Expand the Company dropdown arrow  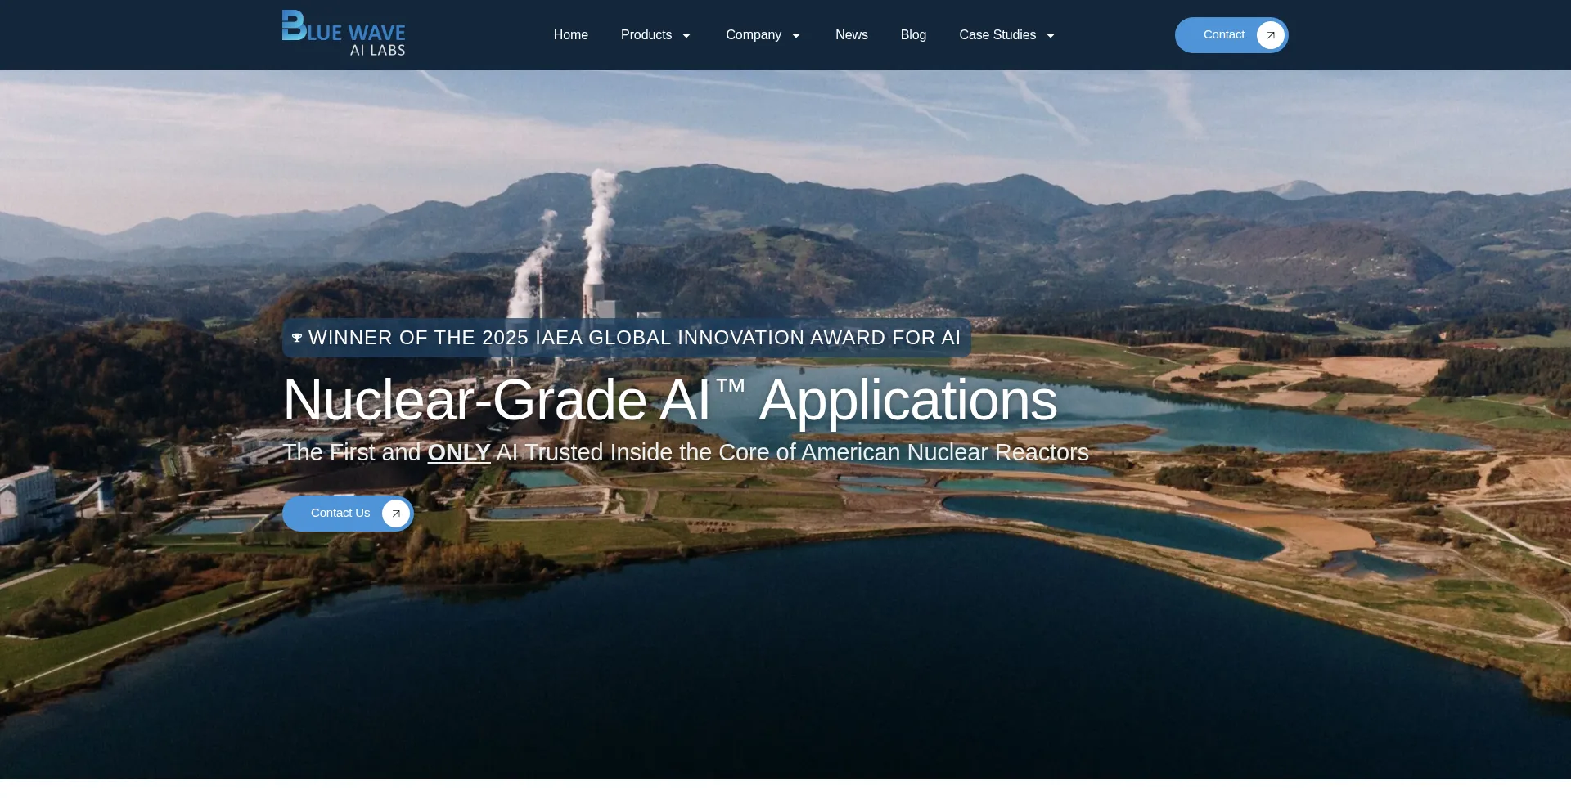tap(795, 35)
